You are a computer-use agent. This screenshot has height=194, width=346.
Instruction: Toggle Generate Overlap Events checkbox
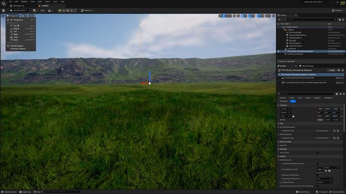317,175
